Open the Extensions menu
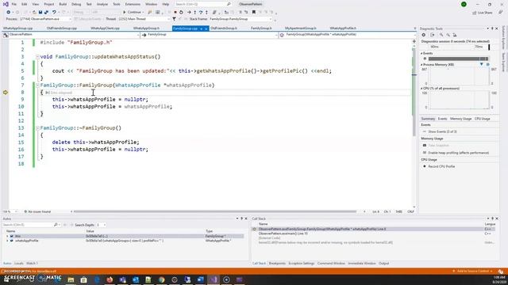The width and height of the screenshot is (508, 285). pos(133,4)
